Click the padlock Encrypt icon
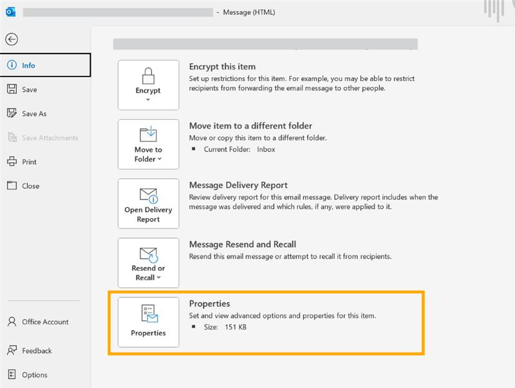The width and height of the screenshot is (515, 388). click(x=148, y=76)
